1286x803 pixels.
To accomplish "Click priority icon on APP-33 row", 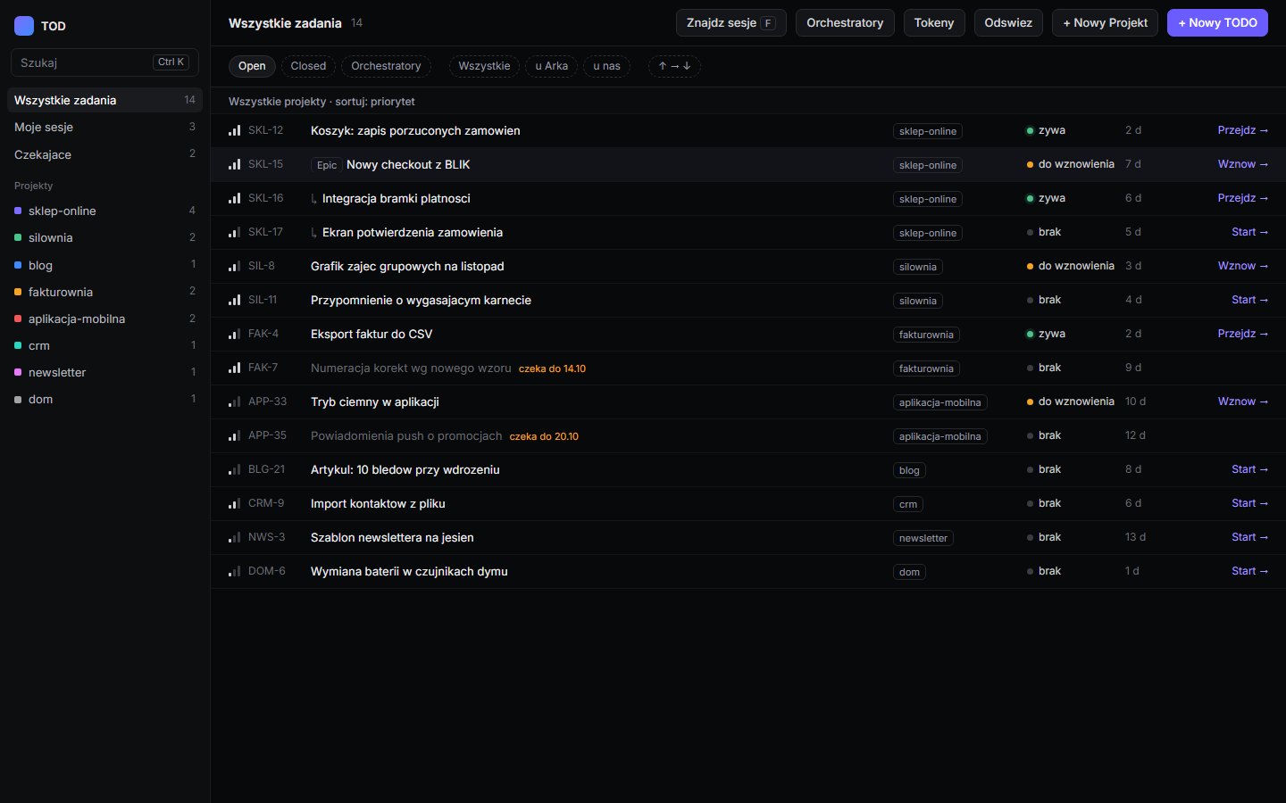I will pyautogui.click(x=234, y=401).
